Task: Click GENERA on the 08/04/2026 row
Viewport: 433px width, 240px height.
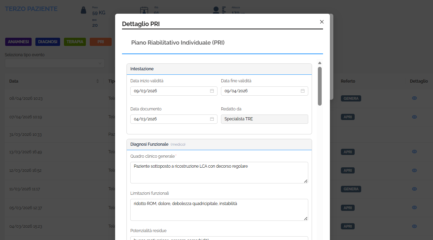Action: [351, 98]
